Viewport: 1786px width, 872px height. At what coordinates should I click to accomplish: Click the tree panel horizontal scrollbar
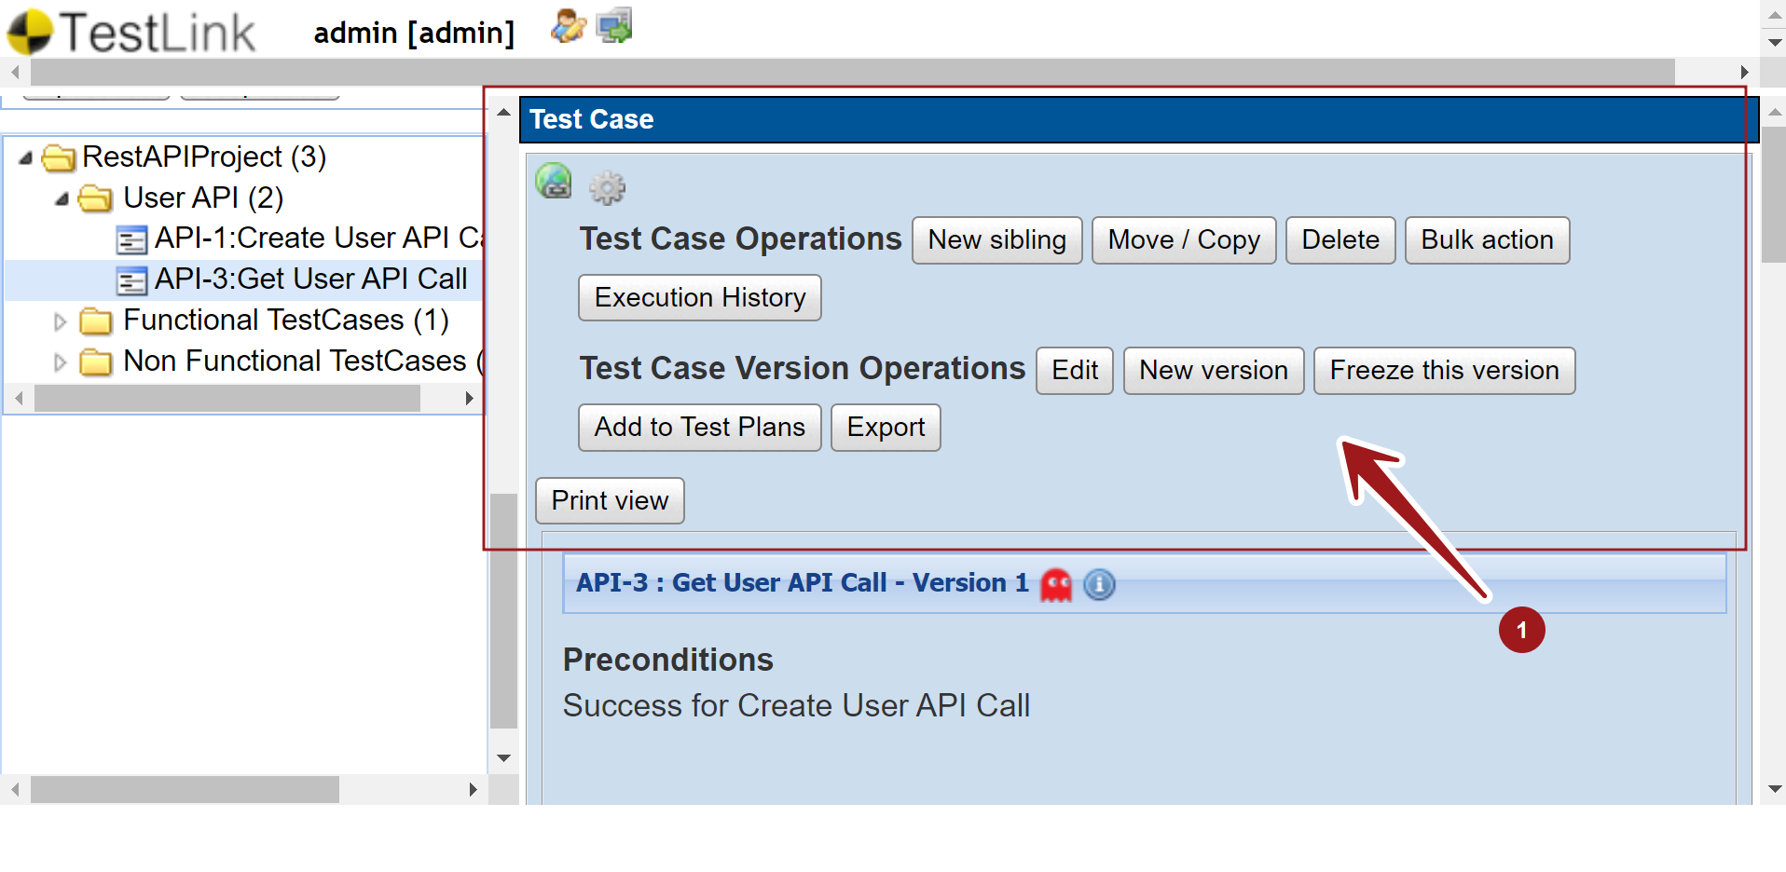pyautogui.click(x=227, y=399)
